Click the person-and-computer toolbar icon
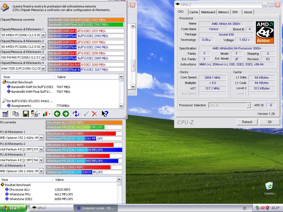 [x=35, y=114]
